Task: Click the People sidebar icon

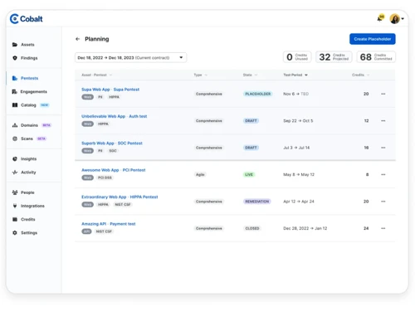Action: [x=15, y=192]
